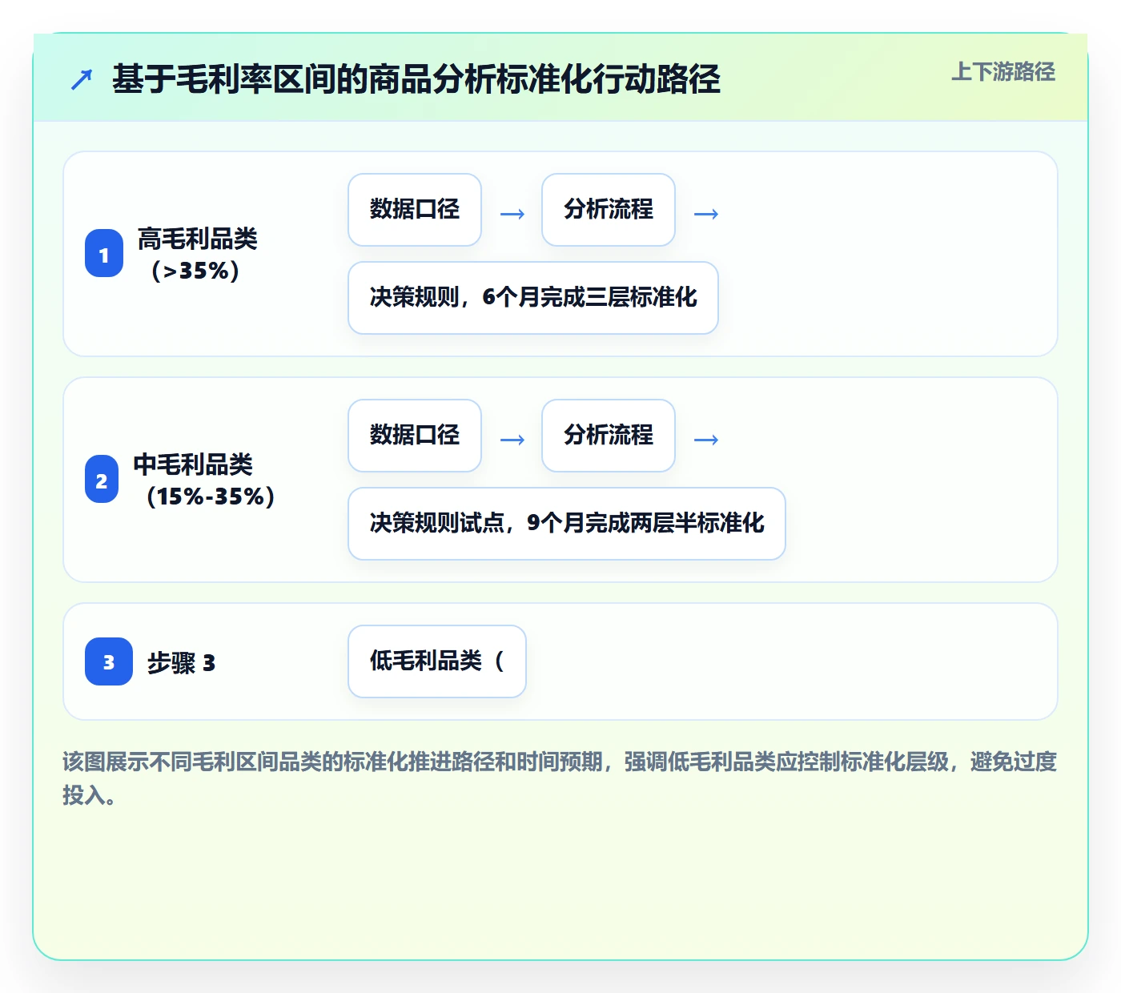Select the 上下游路径 label in the header
Viewport: 1121px width, 993px height.
[1003, 72]
